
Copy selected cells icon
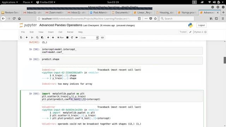click(37, 38)
